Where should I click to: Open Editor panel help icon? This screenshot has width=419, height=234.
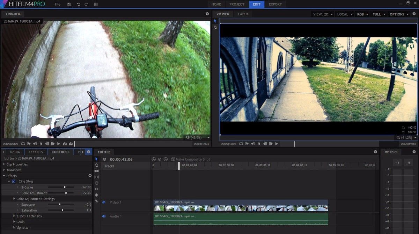(375, 152)
